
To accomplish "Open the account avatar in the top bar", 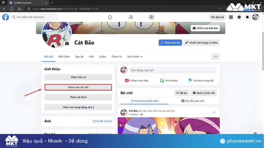I will 255,17.
